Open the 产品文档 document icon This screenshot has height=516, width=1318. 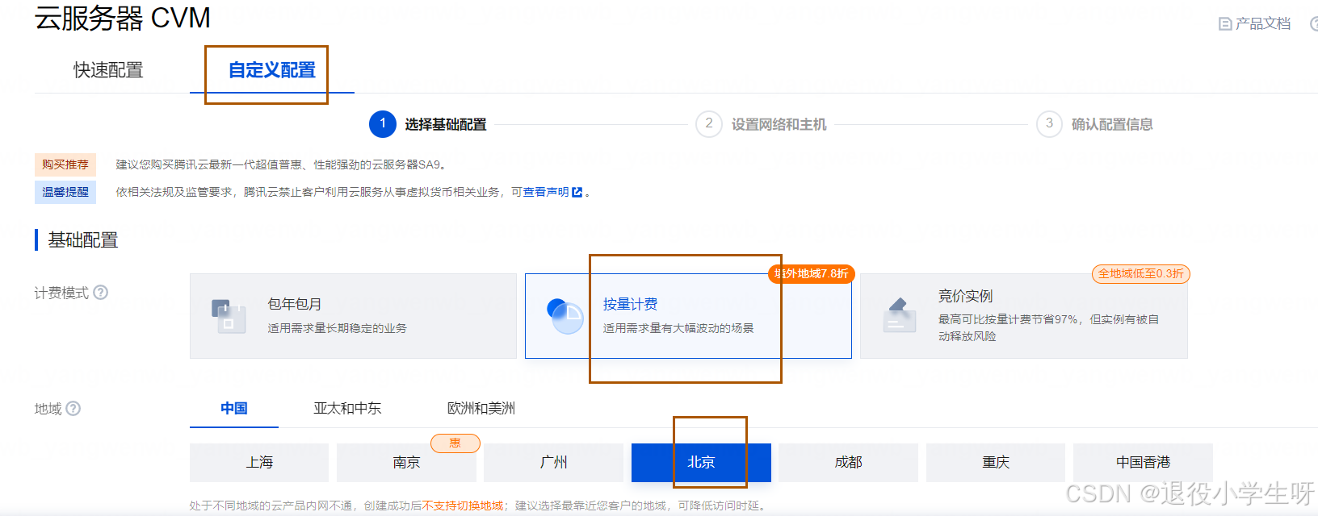pyautogui.click(x=1225, y=24)
